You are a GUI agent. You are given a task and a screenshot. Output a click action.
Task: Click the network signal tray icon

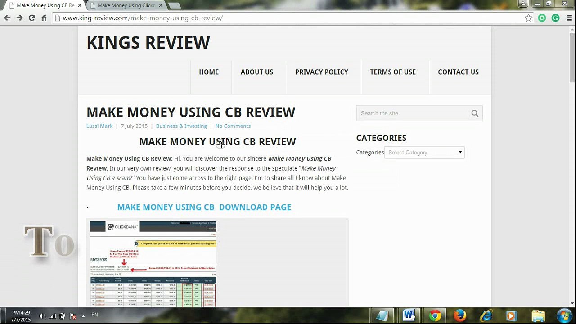[x=52, y=316]
